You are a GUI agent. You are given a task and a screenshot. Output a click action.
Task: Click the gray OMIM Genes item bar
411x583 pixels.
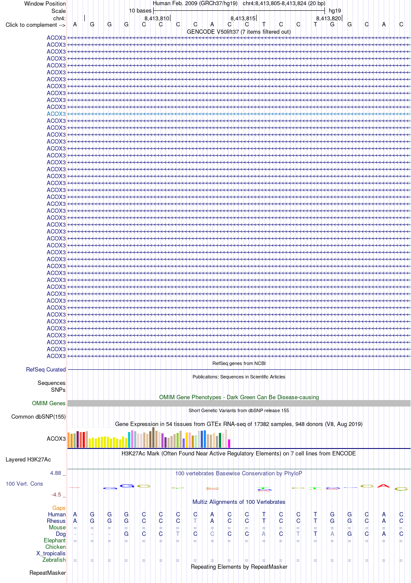(x=239, y=403)
